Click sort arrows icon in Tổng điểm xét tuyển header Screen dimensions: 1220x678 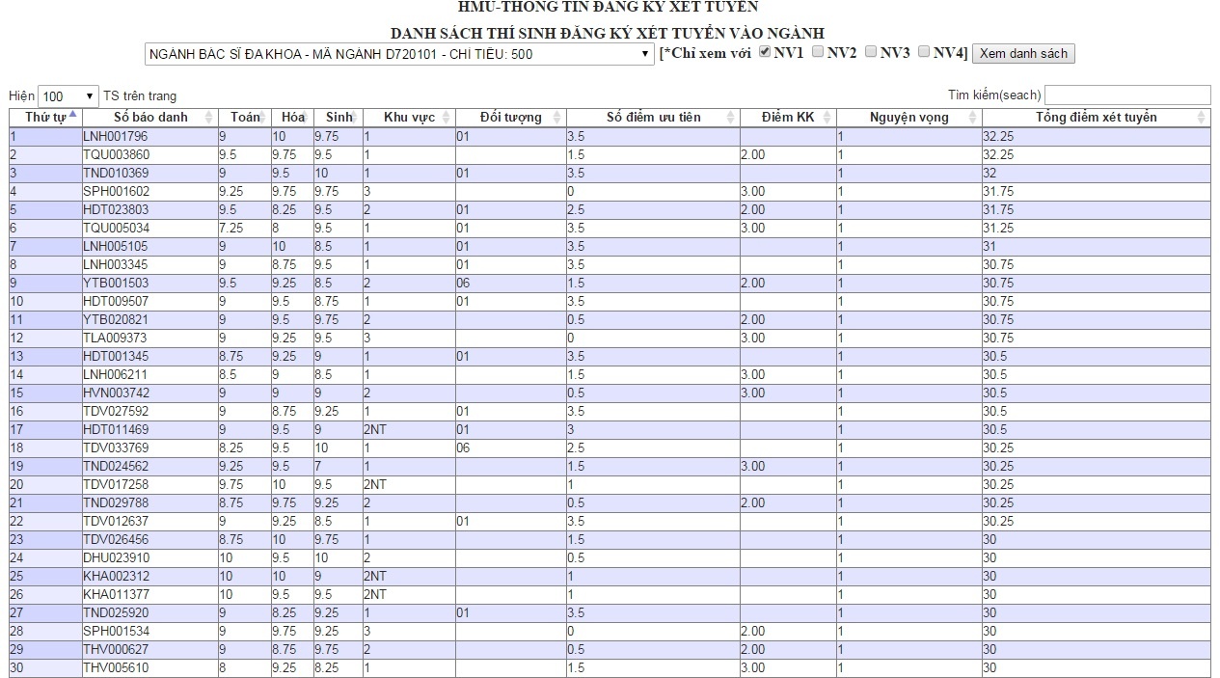tap(1201, 118)
